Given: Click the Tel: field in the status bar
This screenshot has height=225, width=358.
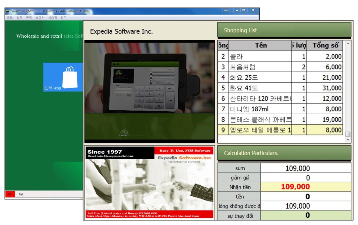Looking at the screenshot, I should [x=21, y=194].
